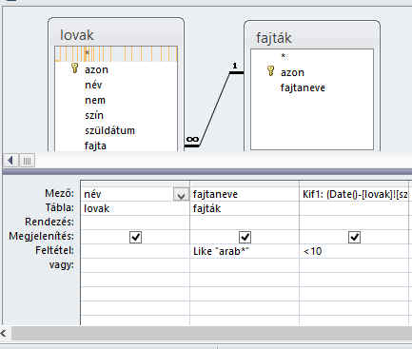Click the primary key icon in fajták table
Viewport: 412px width, 349px height.
tap(270, 70)
